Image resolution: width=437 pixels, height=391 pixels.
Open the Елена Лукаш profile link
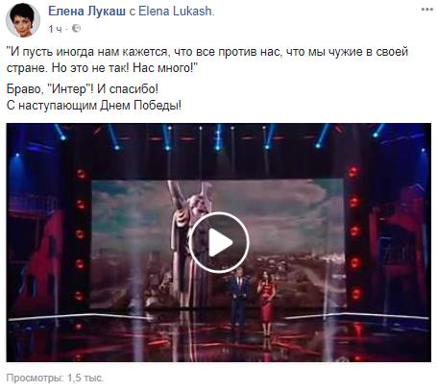(86, 12)
